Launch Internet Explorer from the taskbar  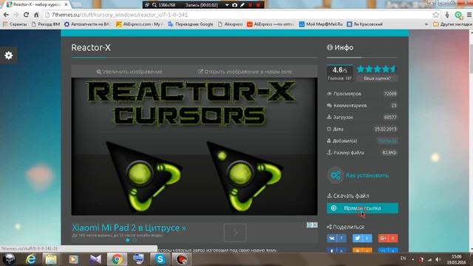(x=30, y=259)
